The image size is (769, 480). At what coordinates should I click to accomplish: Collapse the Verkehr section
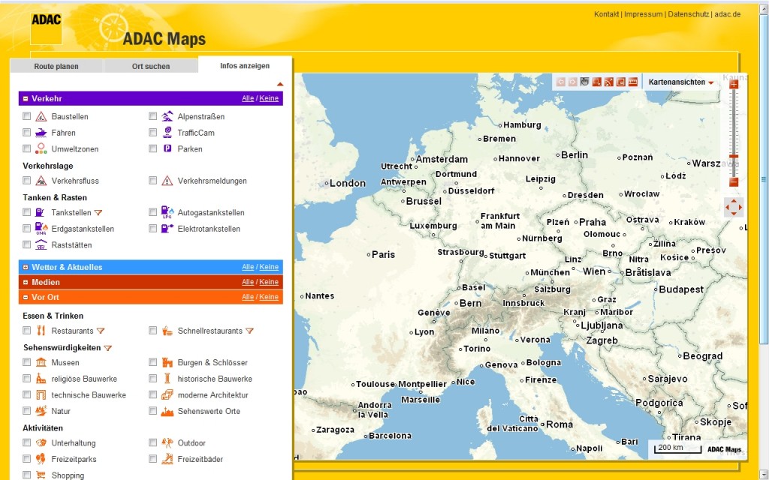click(x=26, y=98)
